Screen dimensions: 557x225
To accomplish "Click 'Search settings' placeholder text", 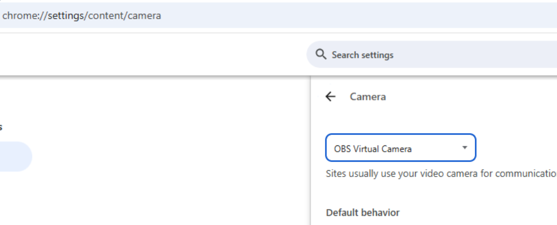I will pos(362,55).
